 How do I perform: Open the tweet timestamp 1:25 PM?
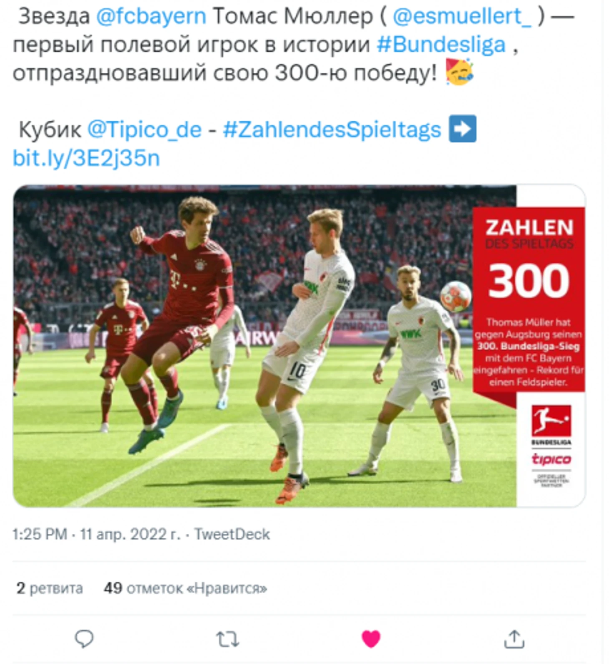tap(40, 534)
